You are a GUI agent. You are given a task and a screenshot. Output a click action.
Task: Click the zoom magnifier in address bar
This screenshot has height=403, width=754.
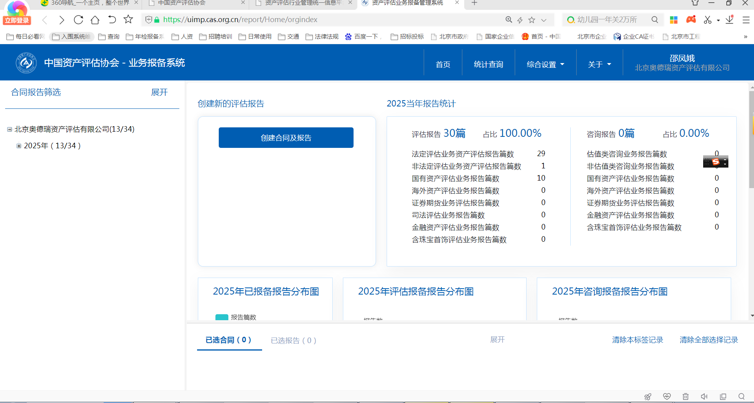click(509, 20)
